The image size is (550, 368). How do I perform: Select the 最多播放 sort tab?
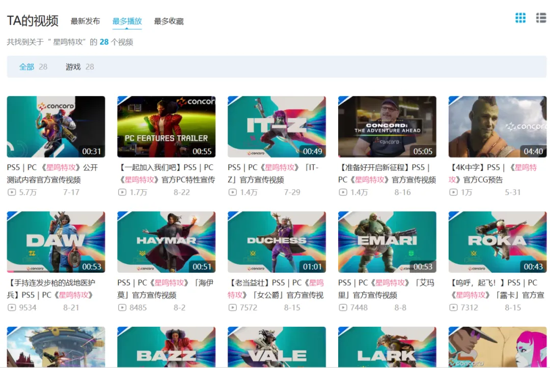tap(127, 21)
